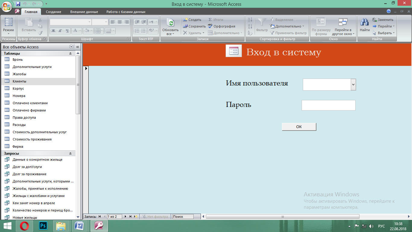Image resolution: width=412 pixels, height=232 pixels.
Task: Open Перейти dropdown in Найти group
Action: [x=384, y=26]
